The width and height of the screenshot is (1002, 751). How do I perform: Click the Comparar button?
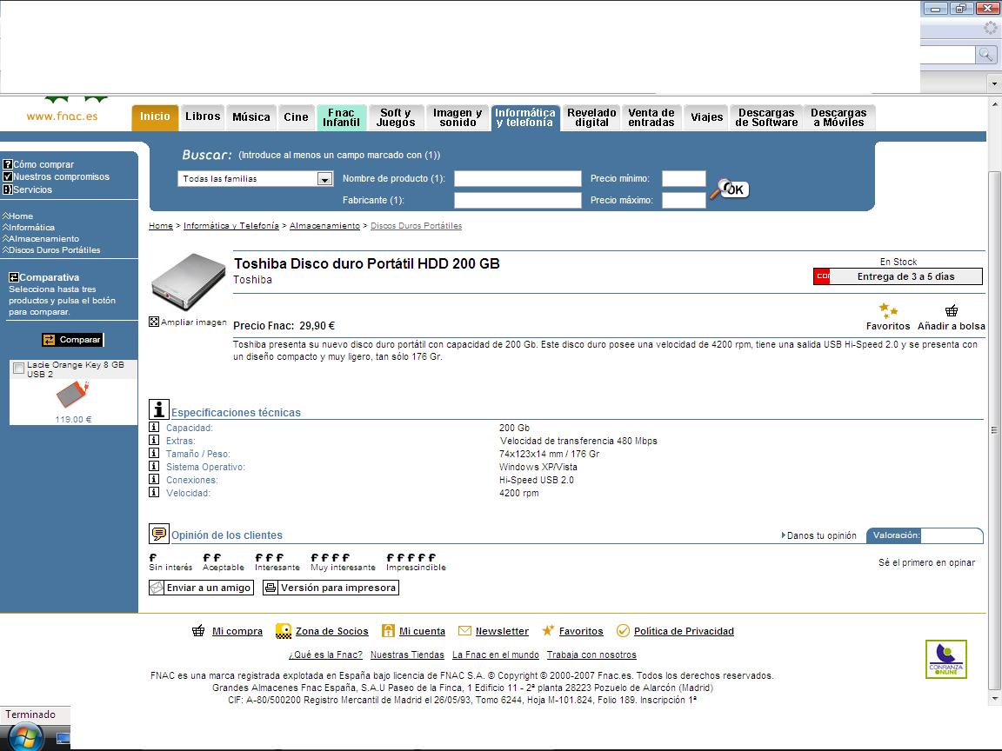tap(73, 340)
